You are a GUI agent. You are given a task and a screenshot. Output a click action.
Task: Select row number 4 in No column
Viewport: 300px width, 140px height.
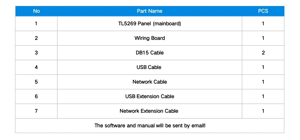tap(36, 67)
